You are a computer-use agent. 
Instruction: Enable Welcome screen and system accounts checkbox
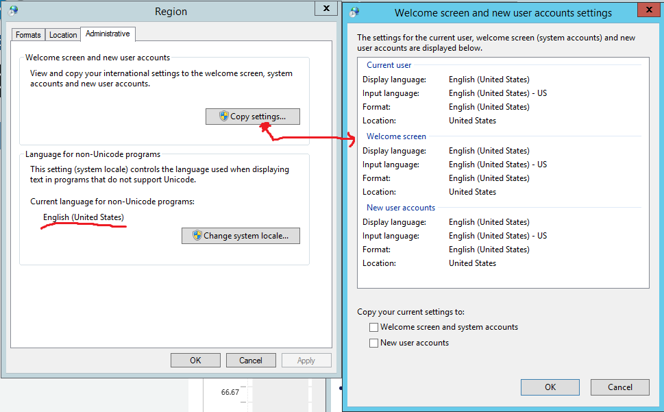pyautogui.click(x=373, y=327)
